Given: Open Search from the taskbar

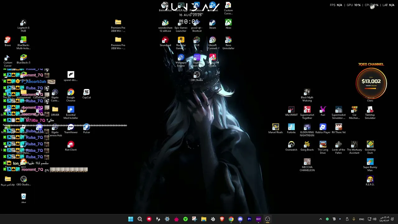Looking at the screenshot, I should (140, 219).
